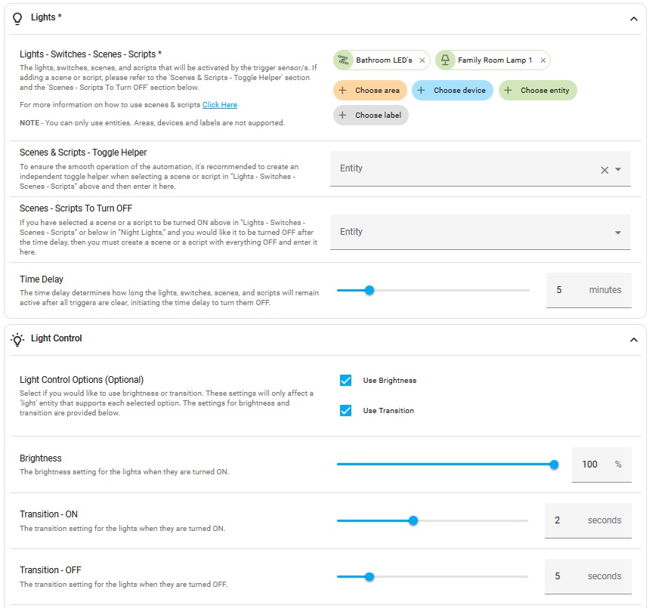
Task: Click the Brightness percent value field
Action: 602,464
